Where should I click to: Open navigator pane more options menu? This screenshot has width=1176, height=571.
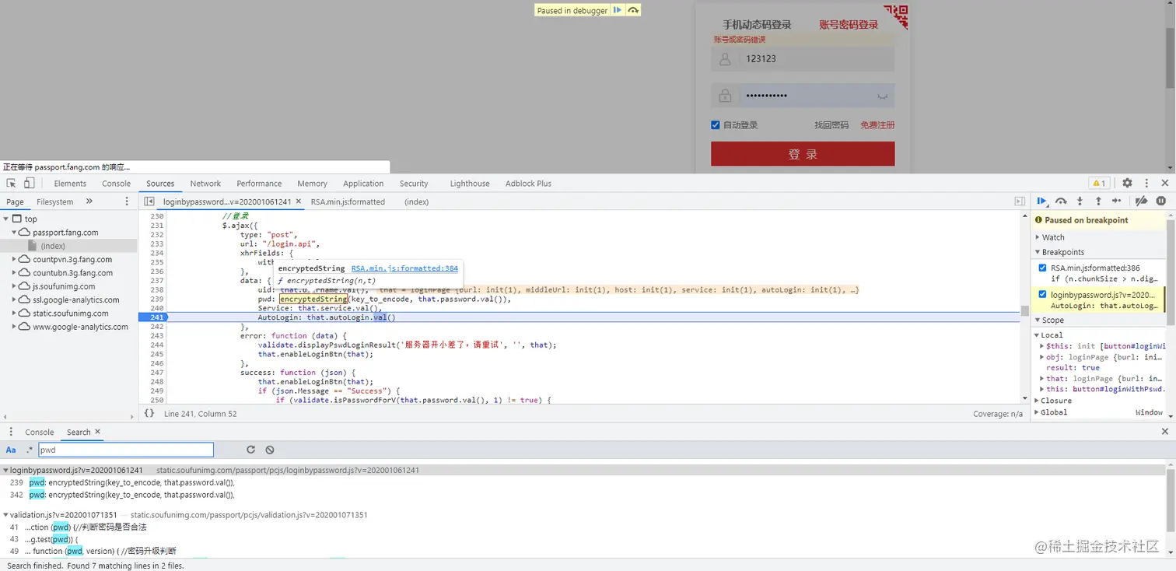pos(127,201)
